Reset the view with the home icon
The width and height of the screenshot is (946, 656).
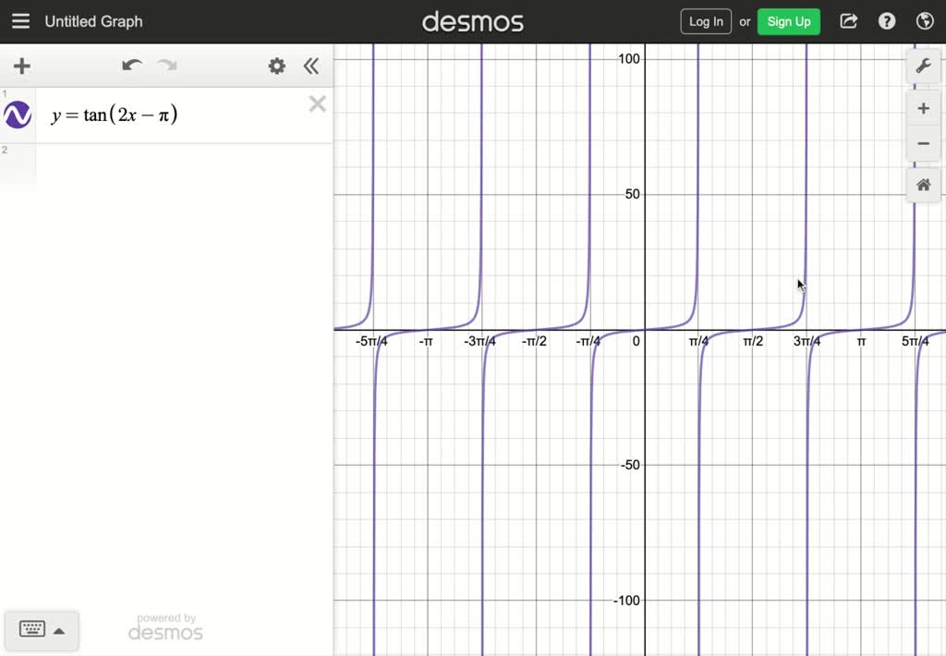click(x=923, y=185)
